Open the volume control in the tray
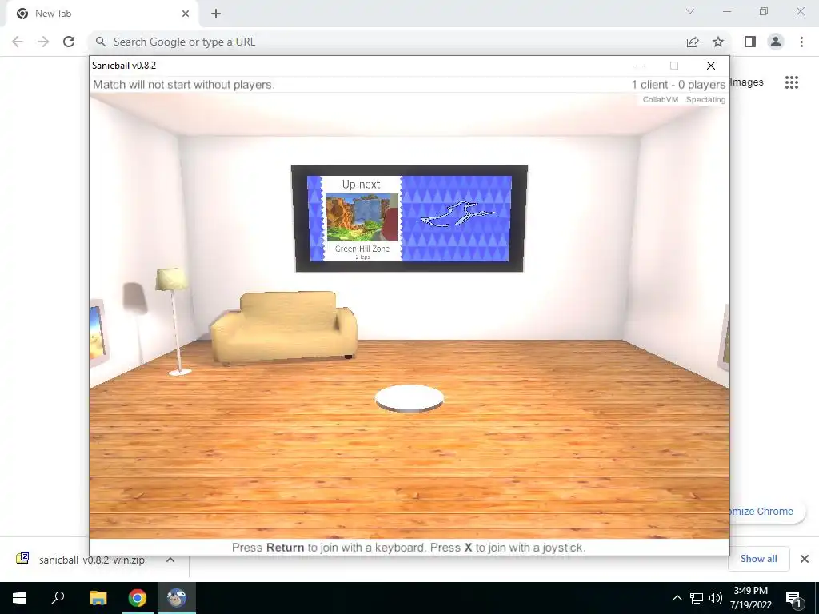Image resolution: width=819 pixels, height=614 pixels. (716, 598)
